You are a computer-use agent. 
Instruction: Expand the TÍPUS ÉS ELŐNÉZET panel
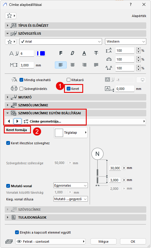pyautogui.click(x=75, y=26)
